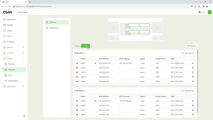Select Controller 1 LAN 2 row name
Image resolution: width=213 pixels, height=120 pixels.
83,68
